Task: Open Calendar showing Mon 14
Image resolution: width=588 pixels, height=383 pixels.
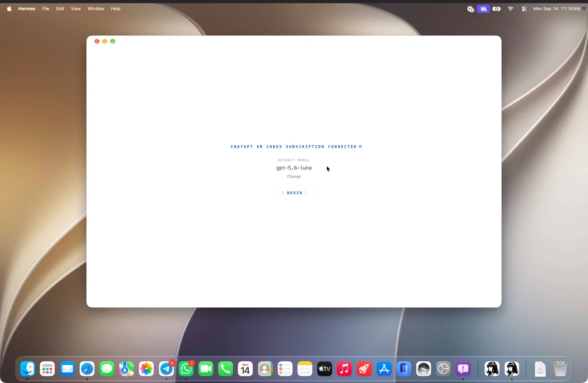Action: (x=245, y=369)
